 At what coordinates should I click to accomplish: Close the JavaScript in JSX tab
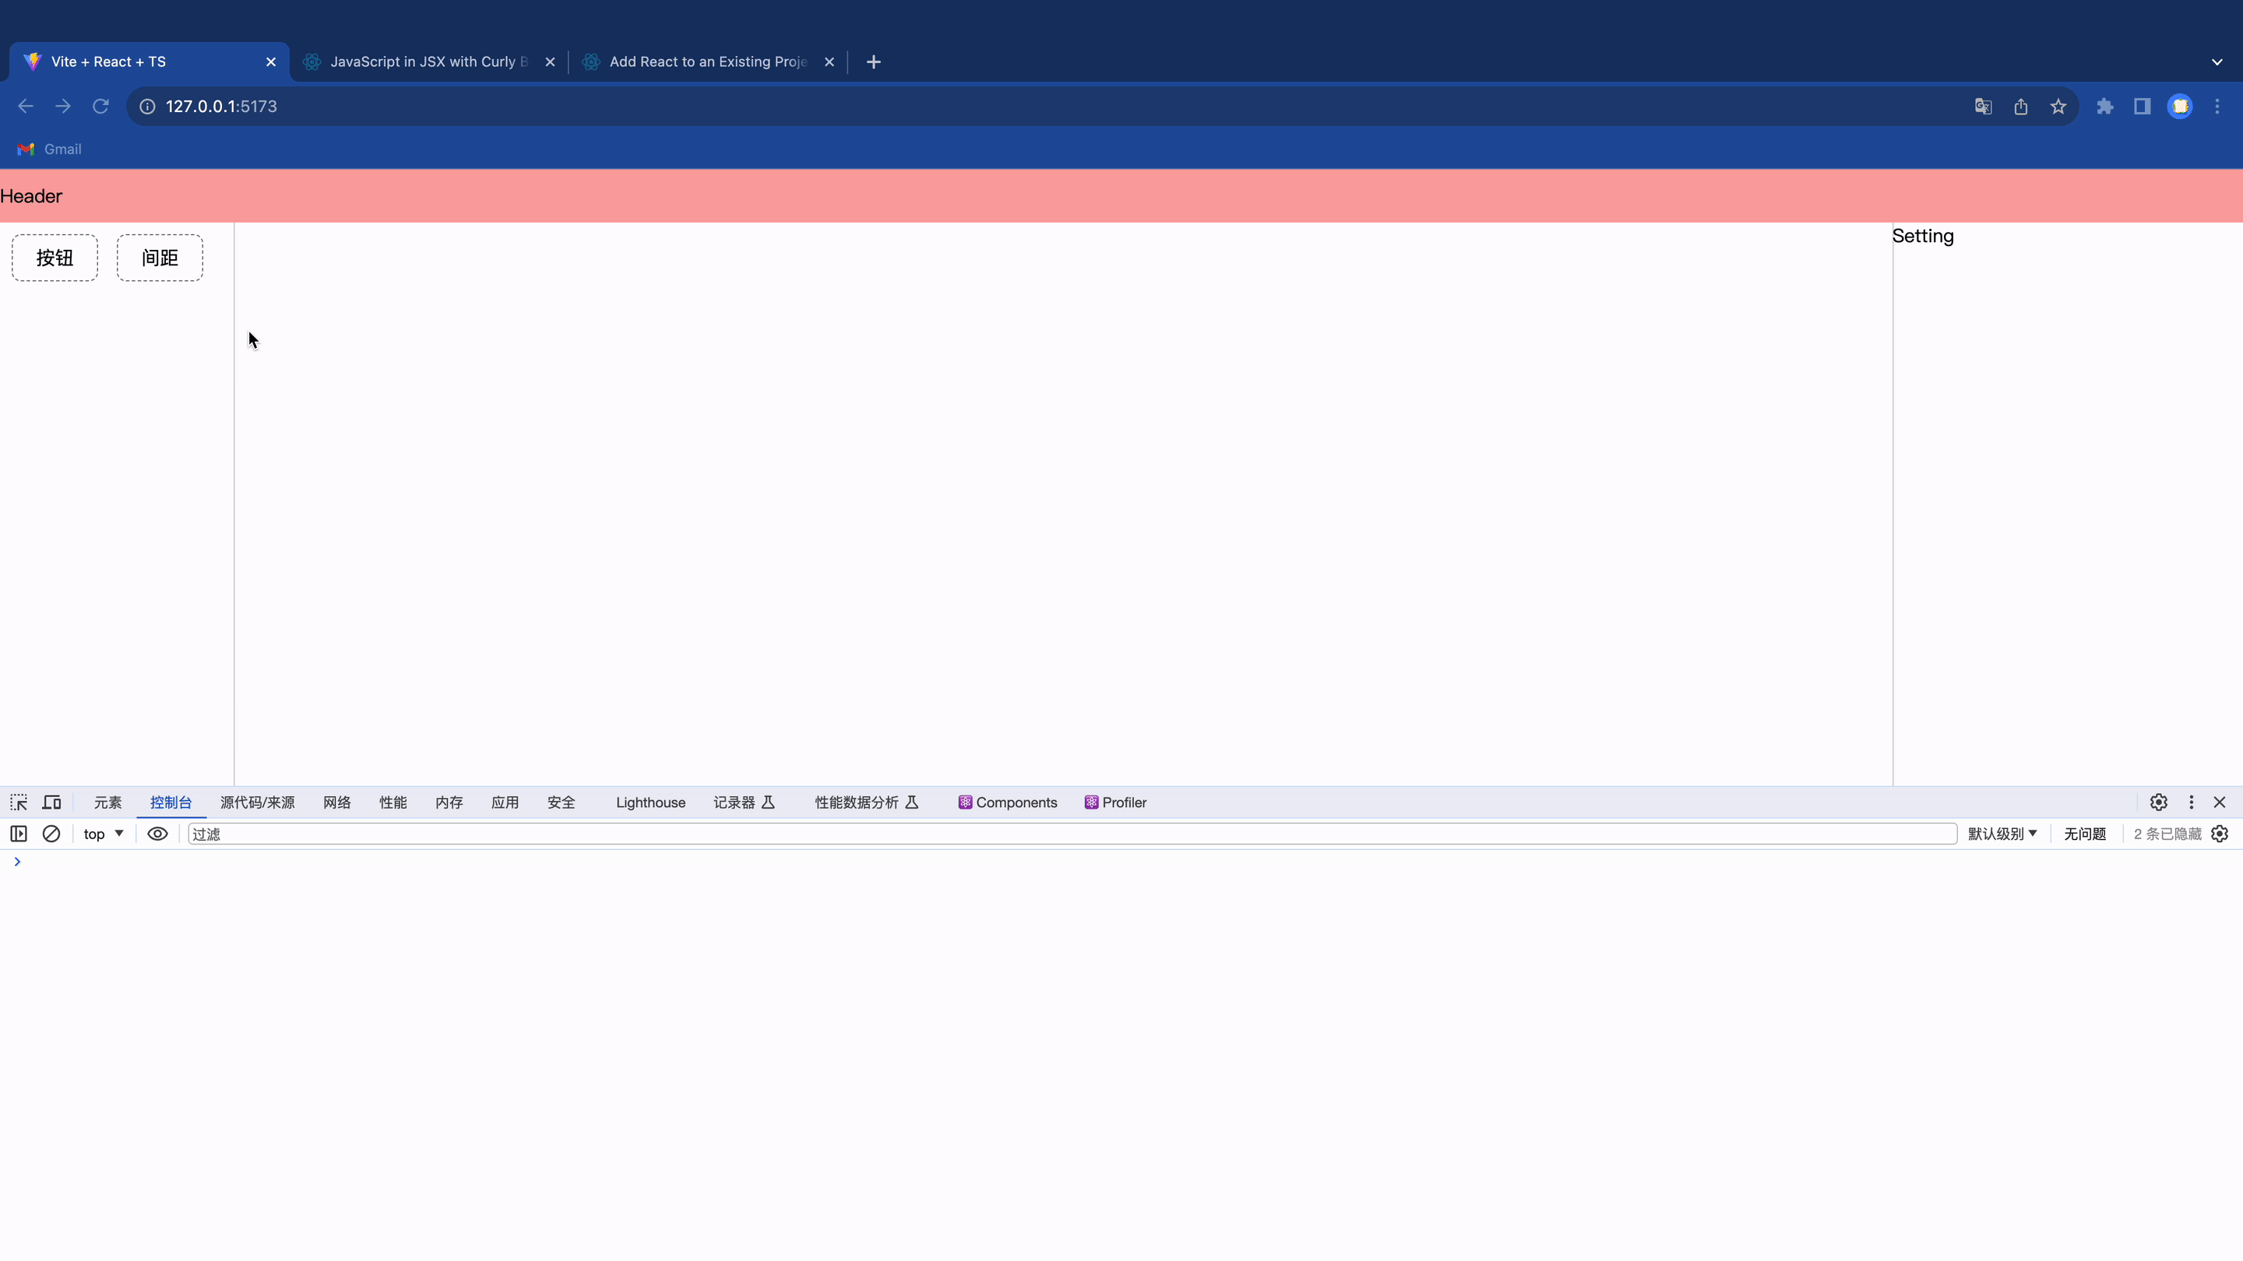point(551,61)
